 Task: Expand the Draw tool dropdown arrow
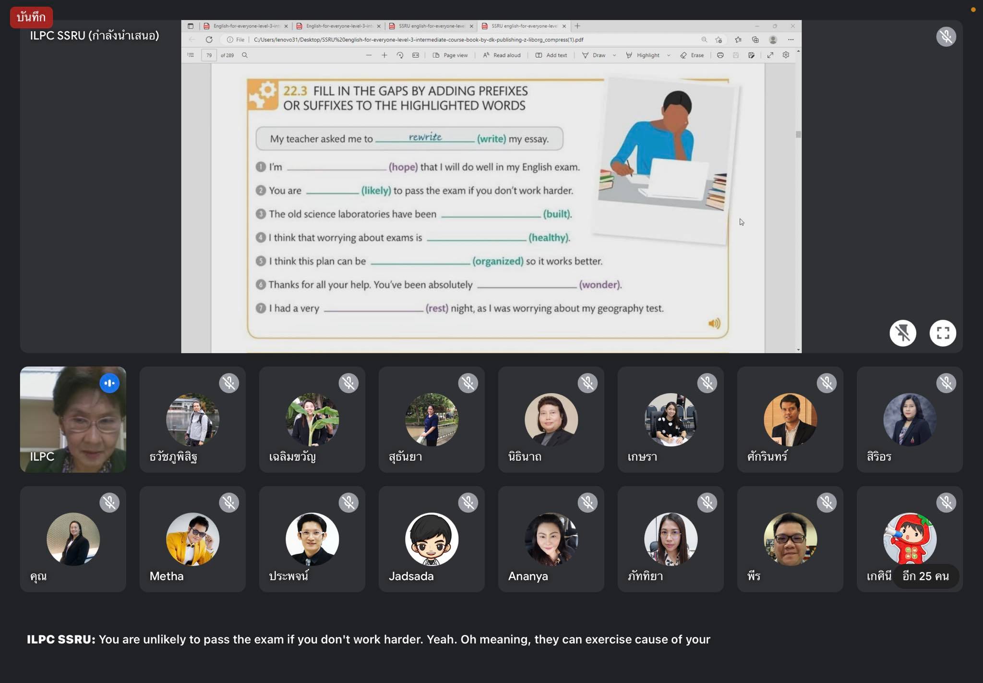614,55
